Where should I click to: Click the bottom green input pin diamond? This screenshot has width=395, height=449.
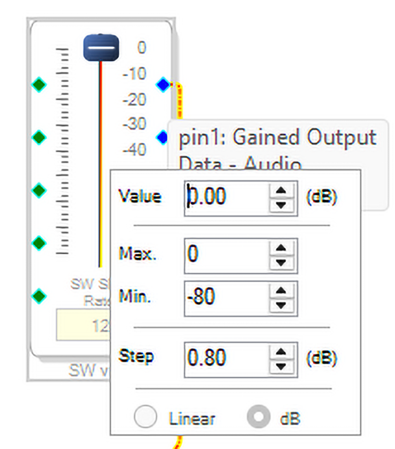[x=39, y=295]
